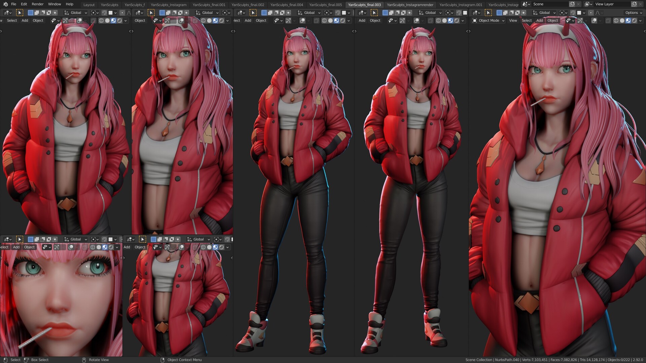This screenshot has height=363, width=646.
Task: Set material preview shading in the fourth viewport
Action: [451, 21]
